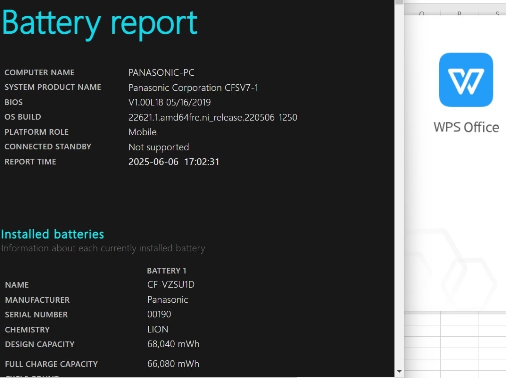
Task: Select serial number 00190
Action: click(x=159, y=314)
